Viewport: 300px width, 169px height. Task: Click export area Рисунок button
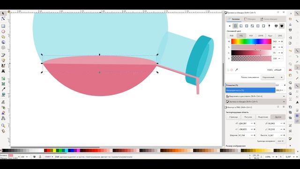[x=248, y=117]
